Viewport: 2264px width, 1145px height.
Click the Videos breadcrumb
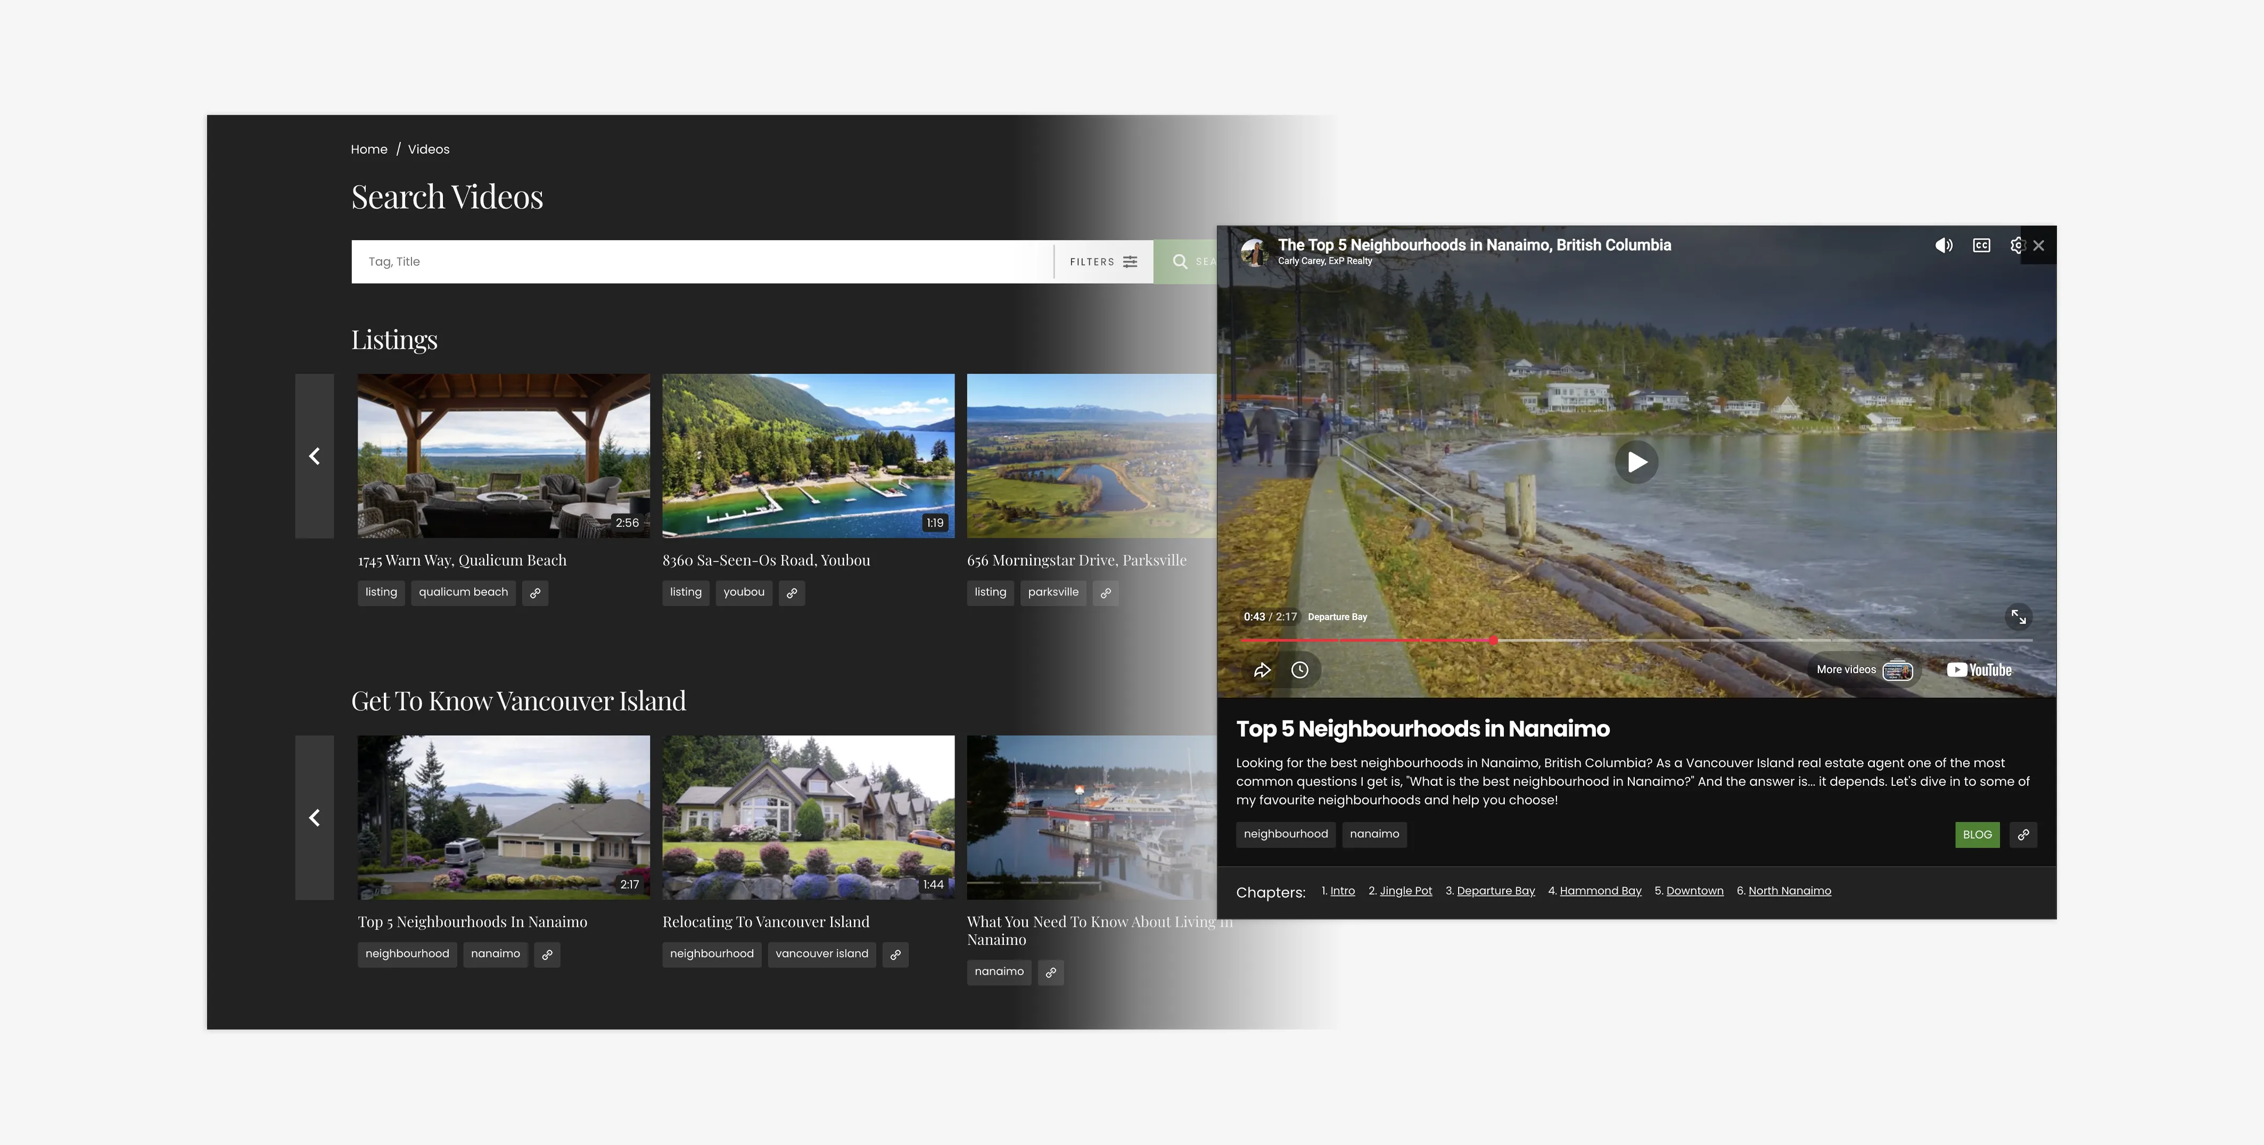coord(428,150)
